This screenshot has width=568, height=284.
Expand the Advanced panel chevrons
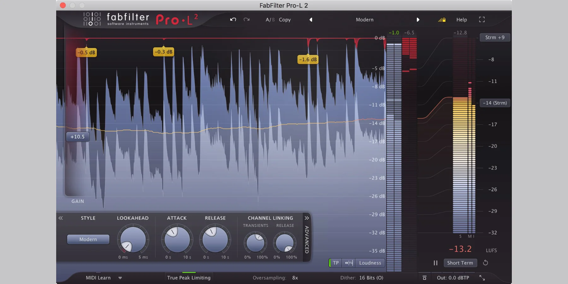[306, 218]
